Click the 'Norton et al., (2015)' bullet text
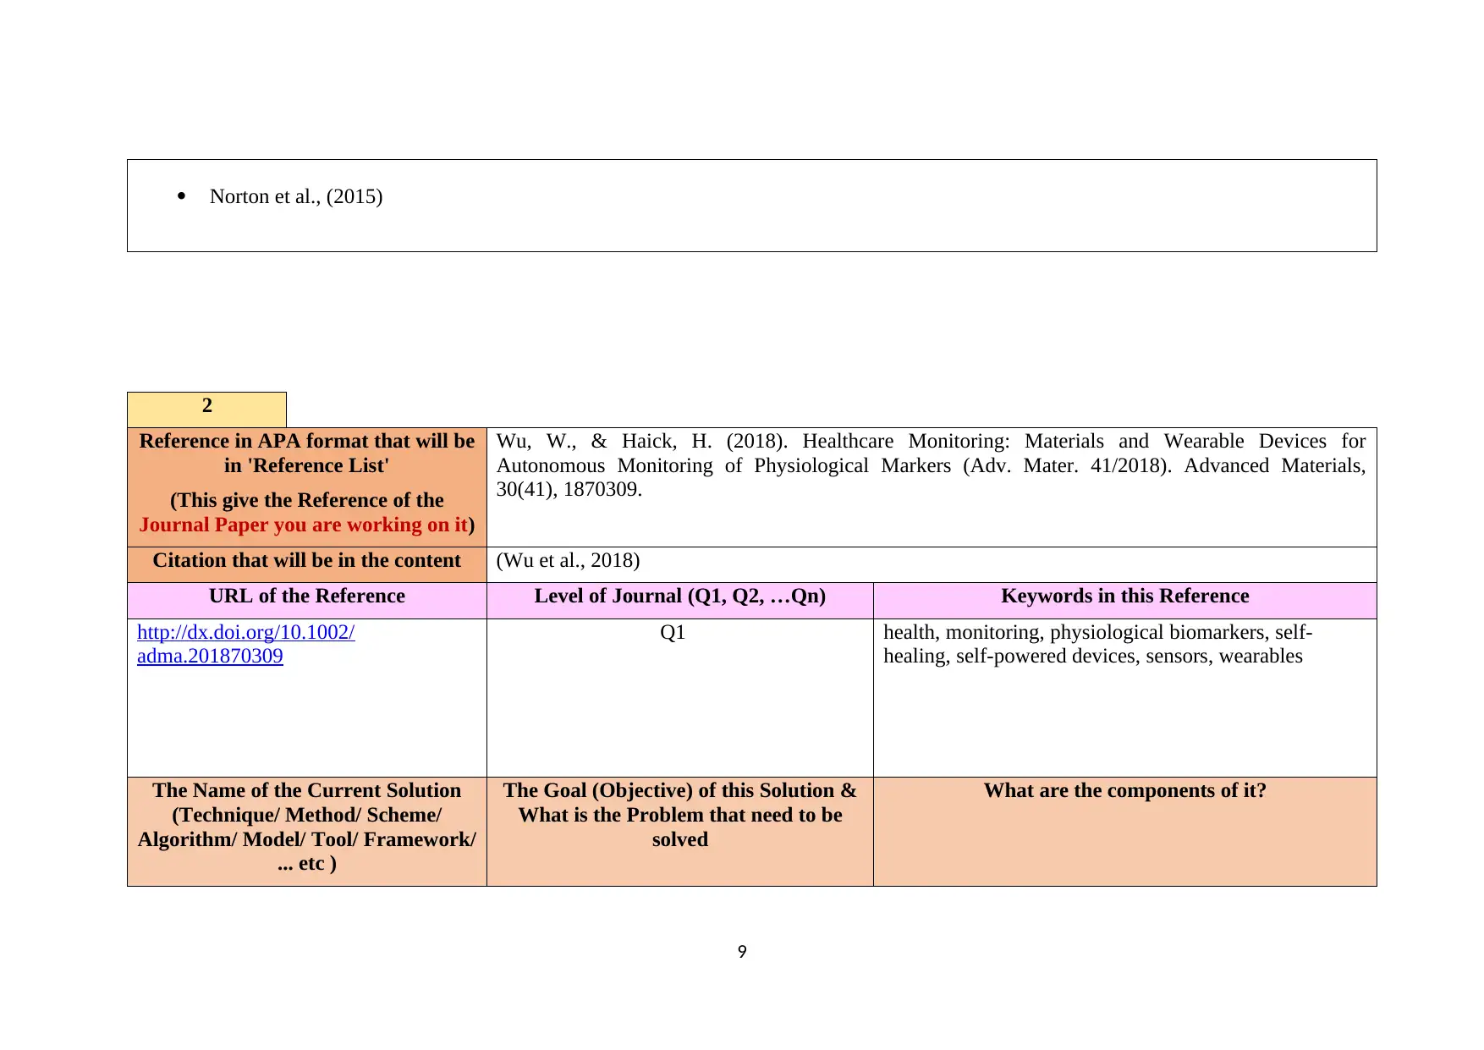The image size is (1484, 1050). pos(296,196)
